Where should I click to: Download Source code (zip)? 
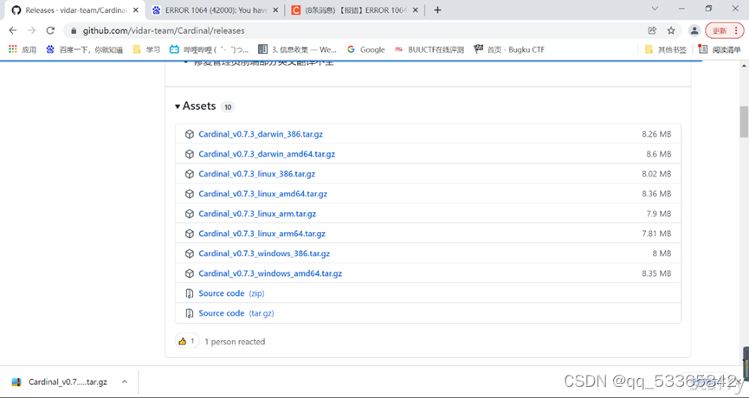(232, 293)
